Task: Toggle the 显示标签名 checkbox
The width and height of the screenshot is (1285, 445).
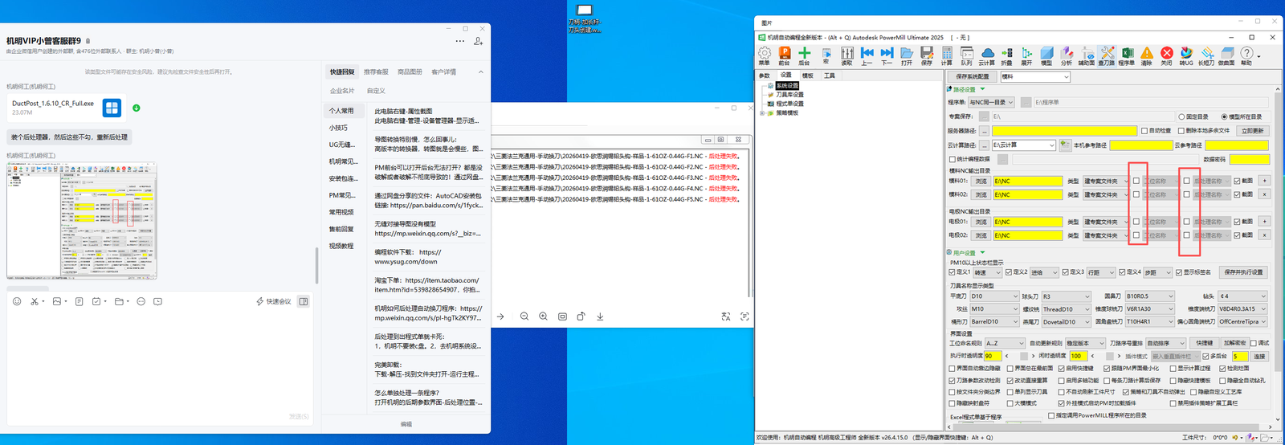Action: (1179, 272)
